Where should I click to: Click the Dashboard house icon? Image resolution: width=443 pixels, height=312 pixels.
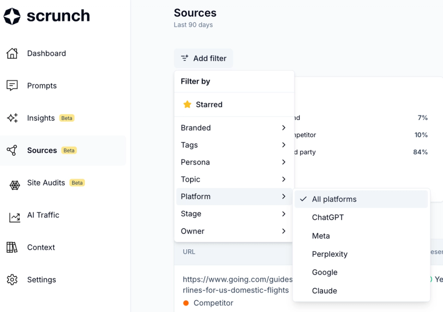tap(12, 53)
